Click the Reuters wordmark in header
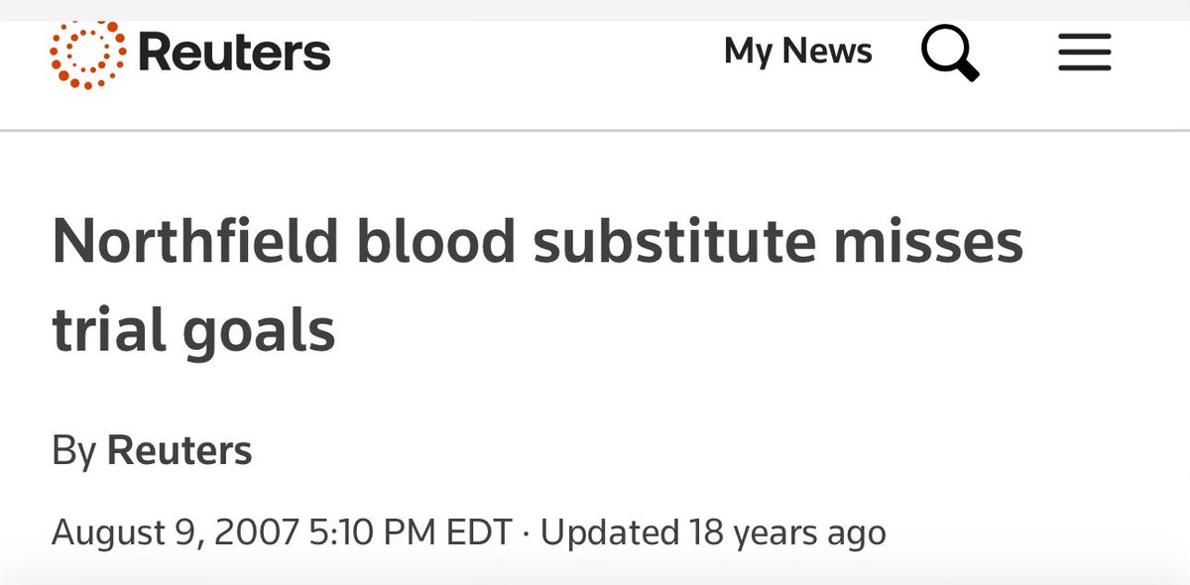Viewport: 1190px width, 585px height. click(234, 53)
